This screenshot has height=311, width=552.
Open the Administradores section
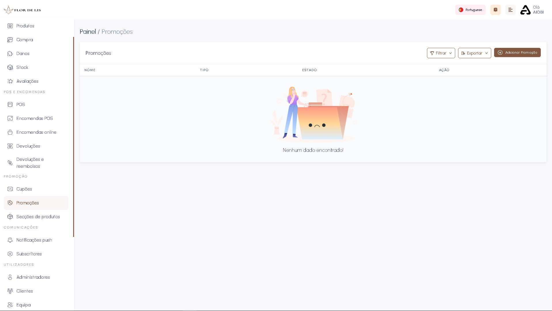[x=33, y=277]
